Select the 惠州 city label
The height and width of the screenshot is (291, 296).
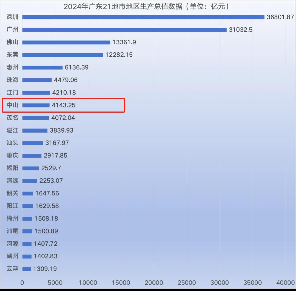(12, 67)
